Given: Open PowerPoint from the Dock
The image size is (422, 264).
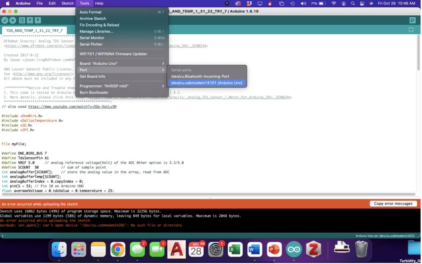Looking at the screenshot, I should [x=274, y=250].
